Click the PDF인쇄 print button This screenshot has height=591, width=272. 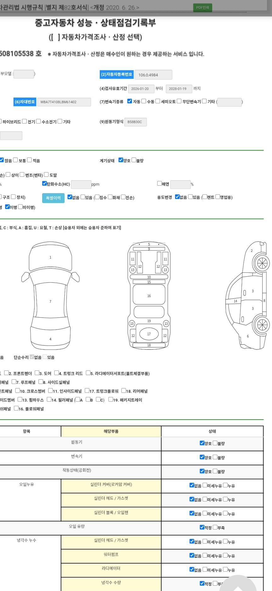[x=202, y=8]
